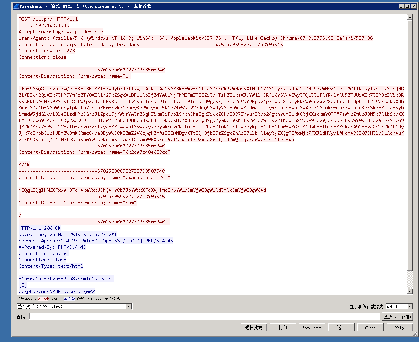Close the window with the title bar X
Screen dimensions: 419x342
413,6
